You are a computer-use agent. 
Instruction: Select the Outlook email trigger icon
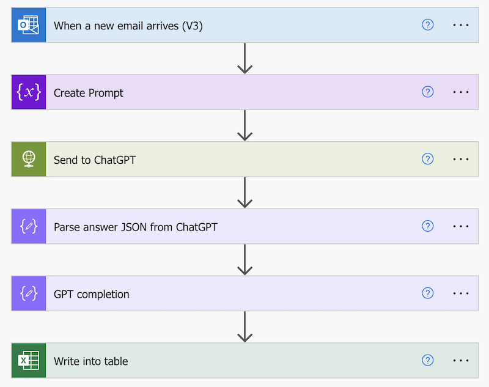coord(28,25)
